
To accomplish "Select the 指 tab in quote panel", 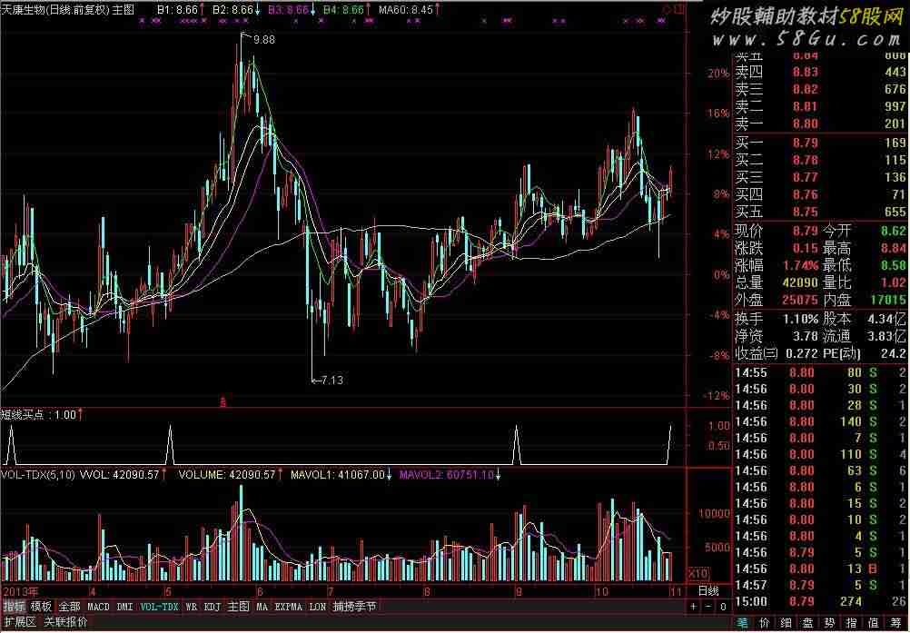I will [x=851, y=624].
